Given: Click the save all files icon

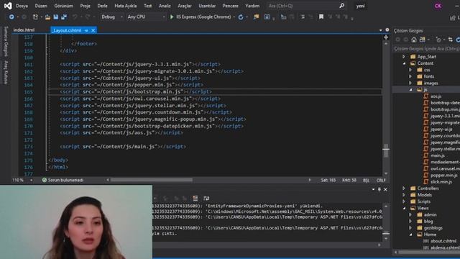Looking at the screenshot, I should tap(64, 17).
